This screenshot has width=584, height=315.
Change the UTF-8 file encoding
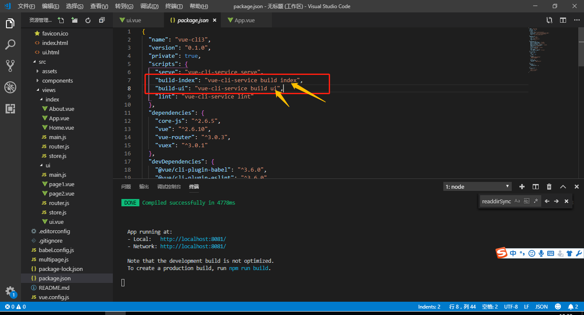point(511,306)
